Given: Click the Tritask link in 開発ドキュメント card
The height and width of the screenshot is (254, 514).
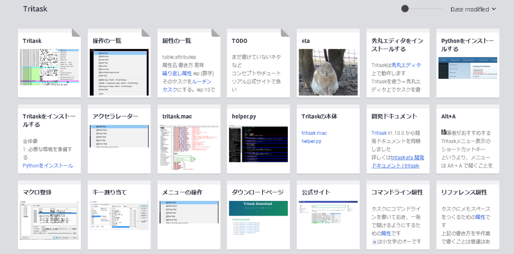Looking at the screenshot, I should click(x=379, y=133).
